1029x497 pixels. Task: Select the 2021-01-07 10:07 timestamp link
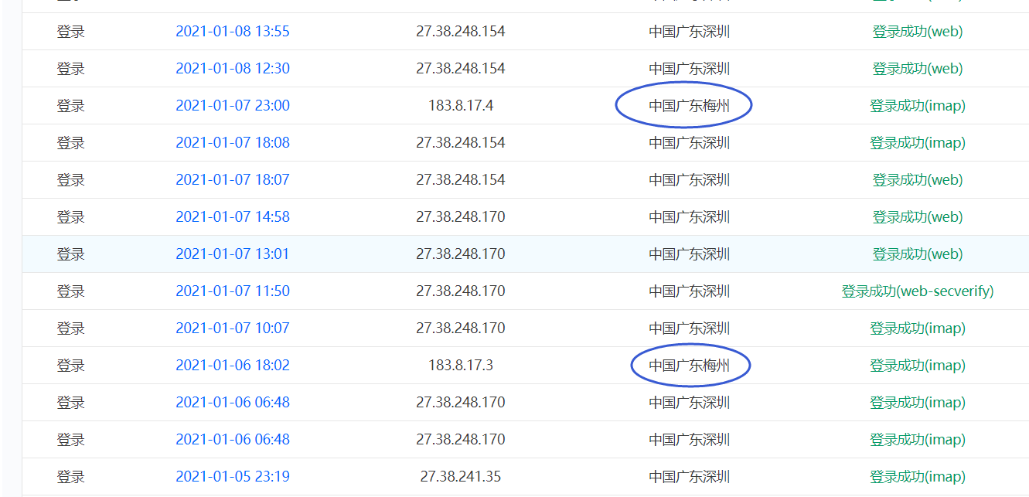(233, 328)
